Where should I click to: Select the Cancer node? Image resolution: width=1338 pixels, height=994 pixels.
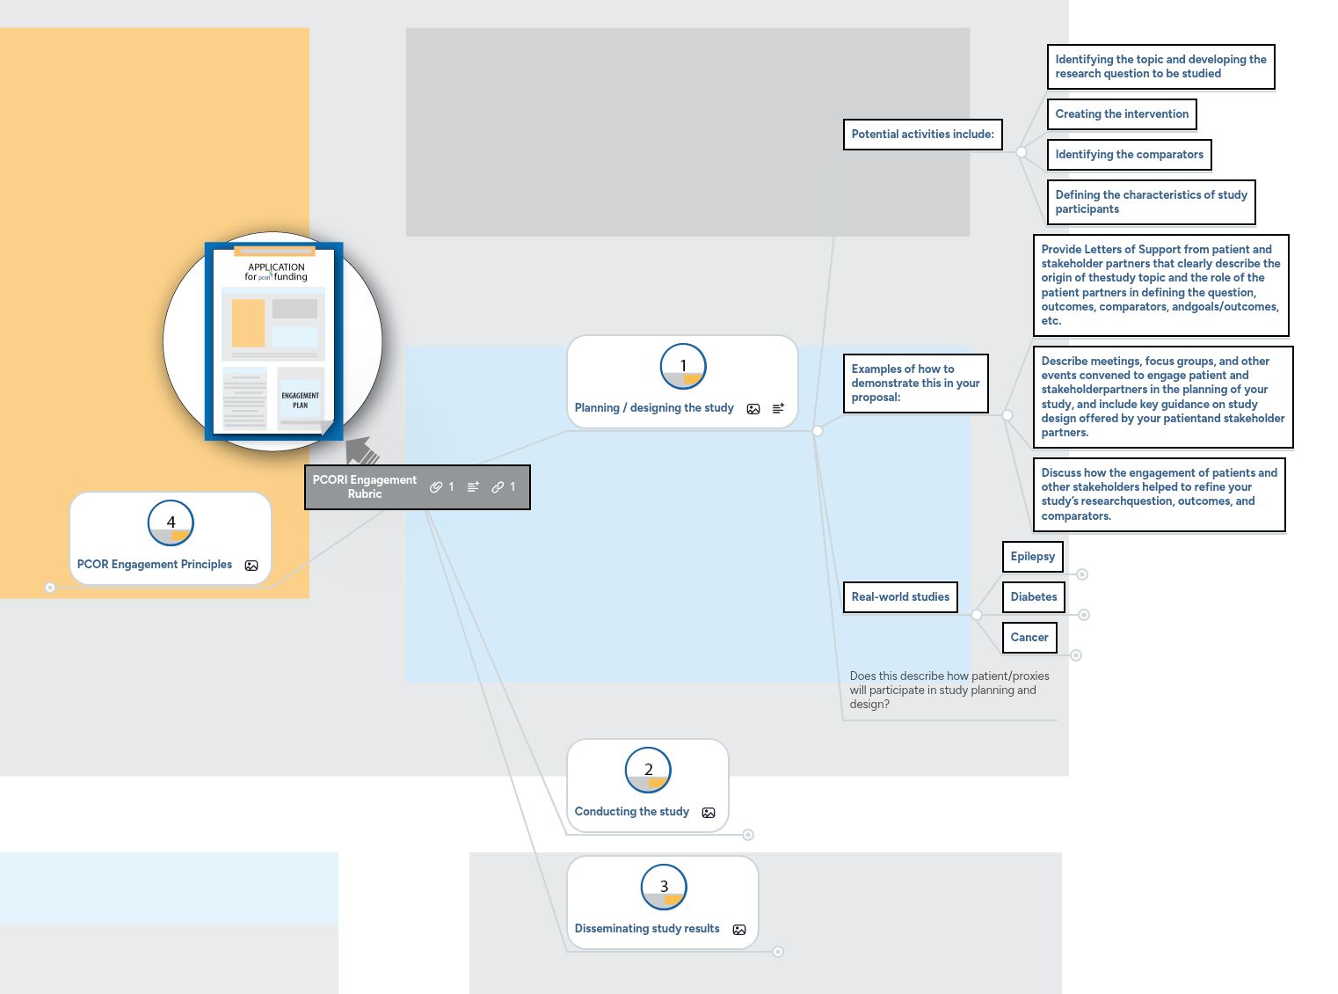1029,638
